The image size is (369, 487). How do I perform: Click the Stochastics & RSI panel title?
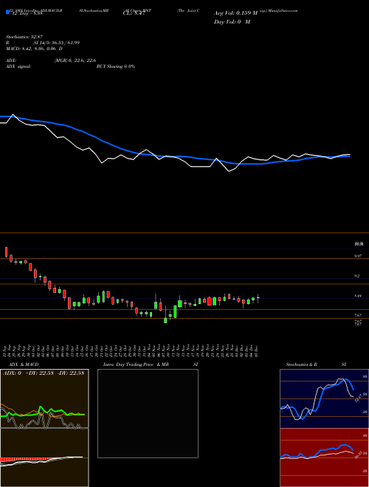pos(316,365)
